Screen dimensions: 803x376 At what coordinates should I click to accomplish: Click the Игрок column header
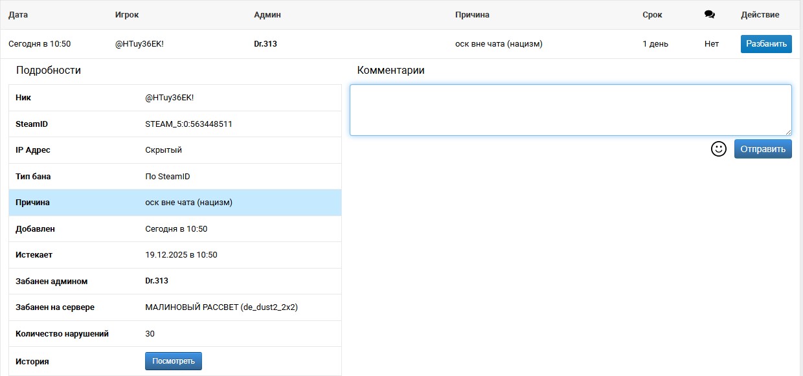coord(126,15)
